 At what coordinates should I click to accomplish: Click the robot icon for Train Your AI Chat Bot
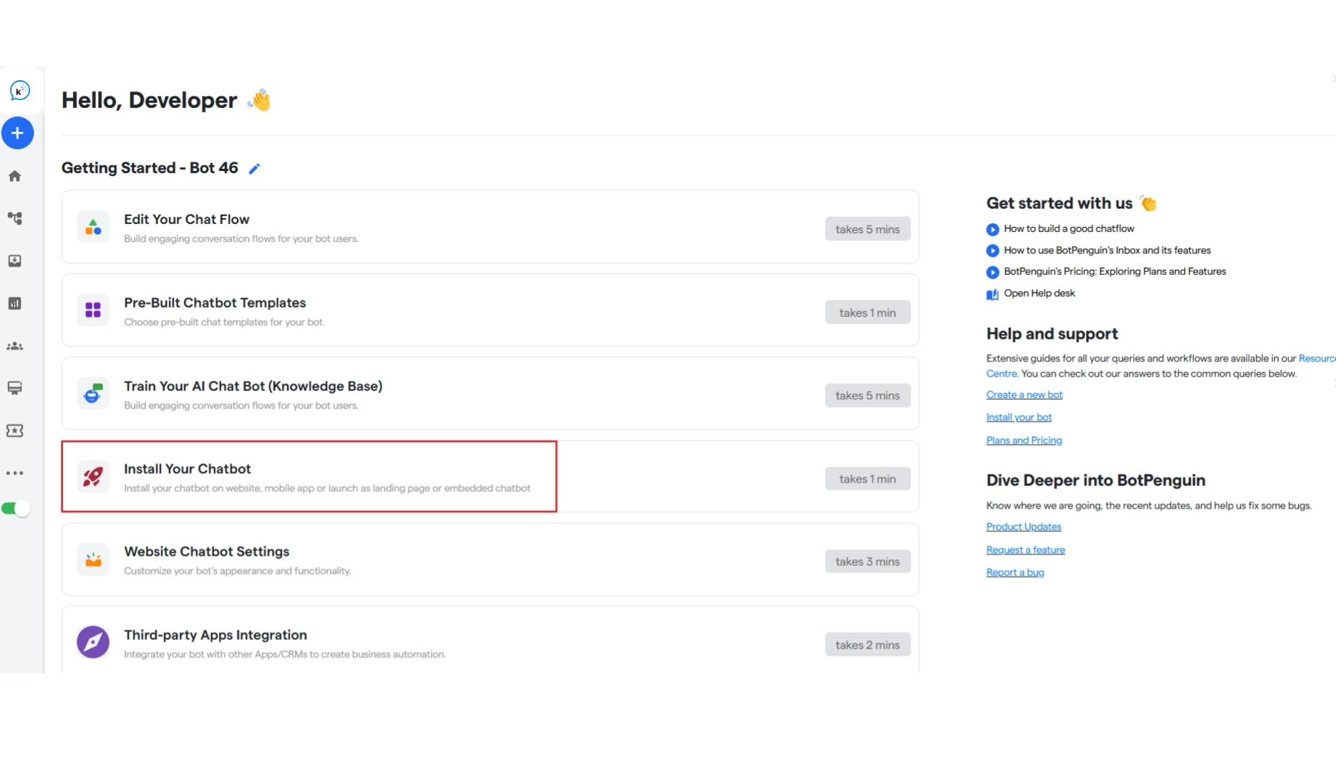coord(93,393)
